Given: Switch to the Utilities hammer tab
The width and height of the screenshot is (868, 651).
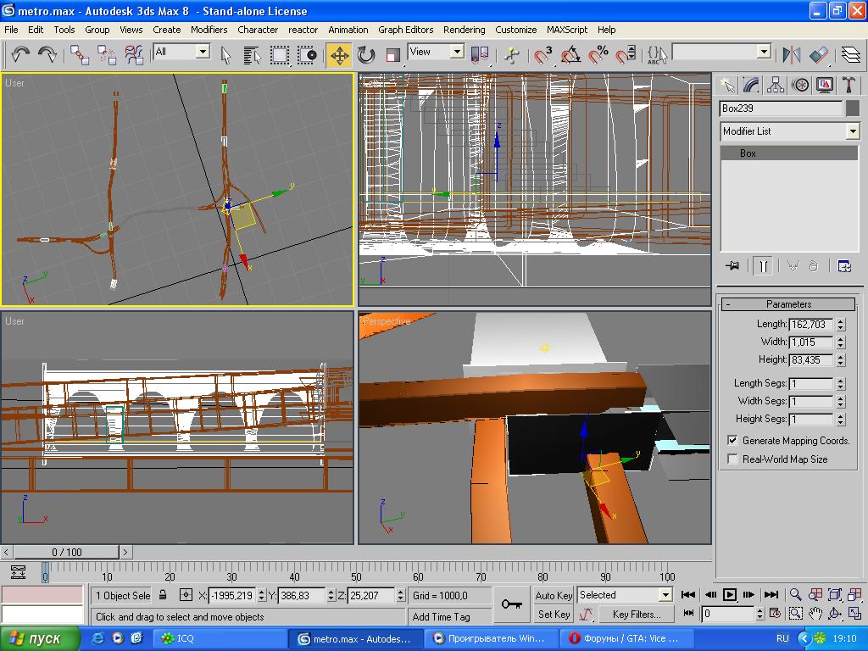Looking at the screenshot, I should [x=849, y=85].
